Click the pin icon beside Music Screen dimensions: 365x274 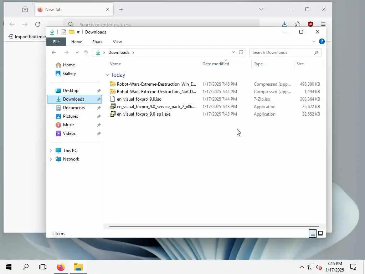click(99, 125)
